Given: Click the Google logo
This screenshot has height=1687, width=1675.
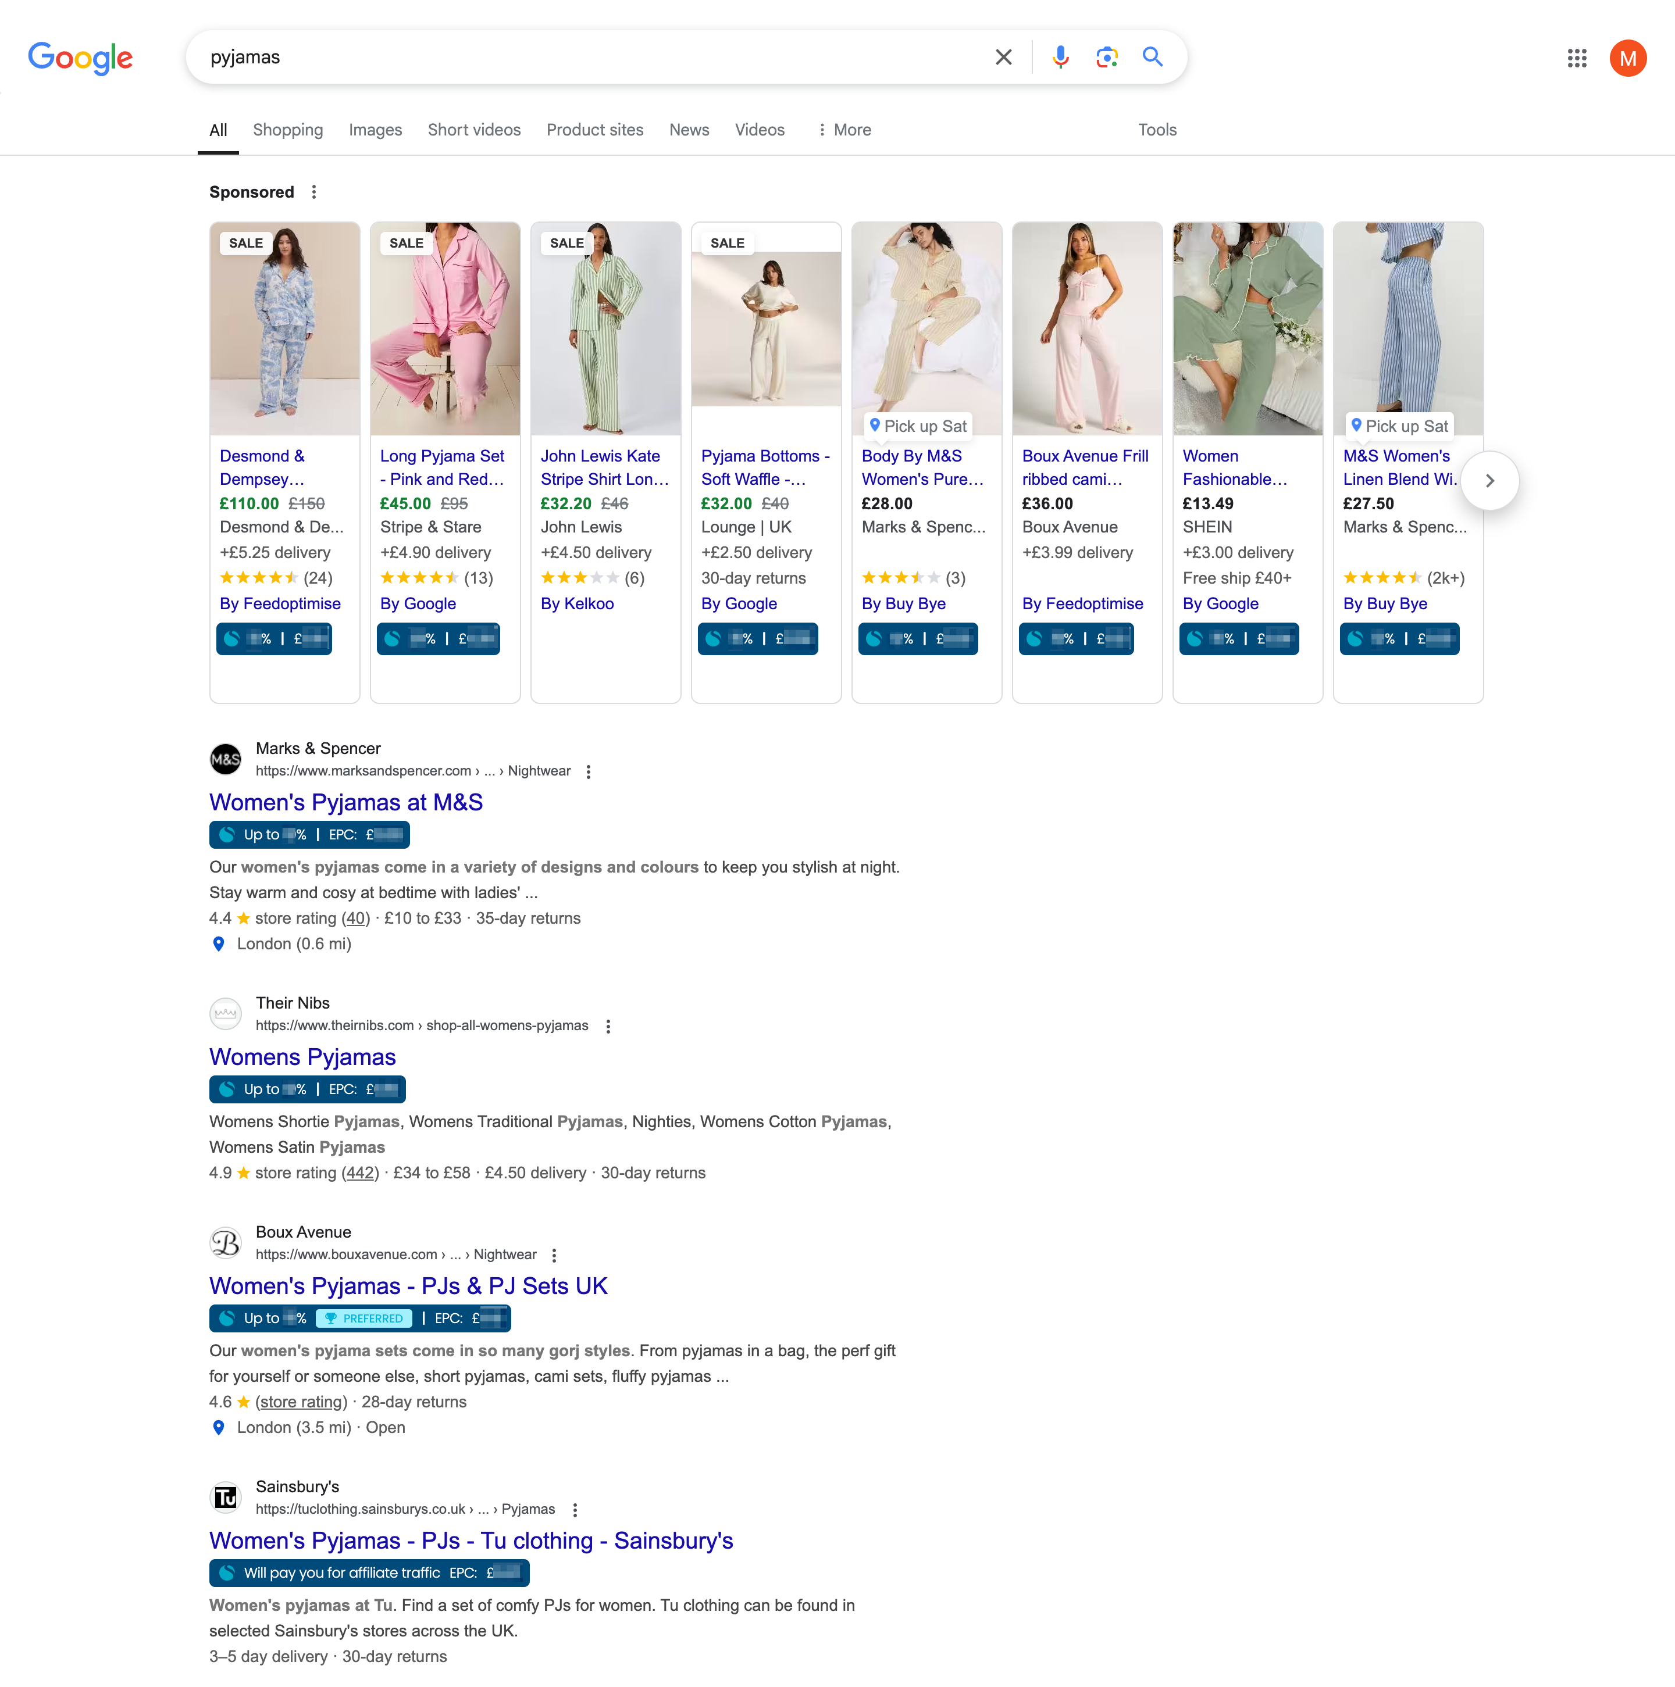Looking at the screenshot, I should click(80, 58).
